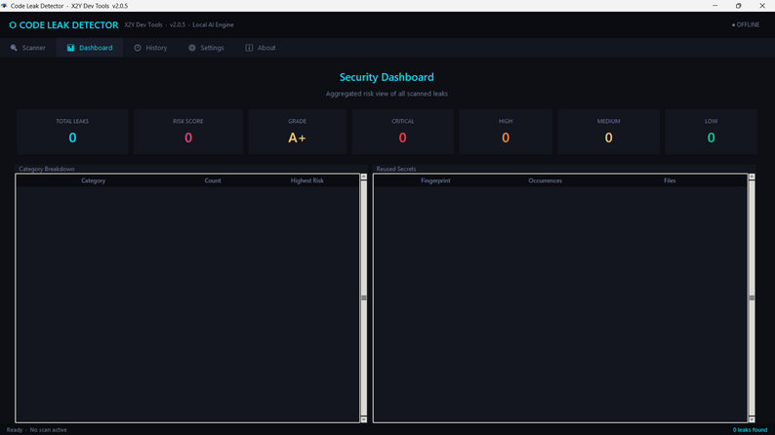Select the Low count card

(x=712, y=132)
